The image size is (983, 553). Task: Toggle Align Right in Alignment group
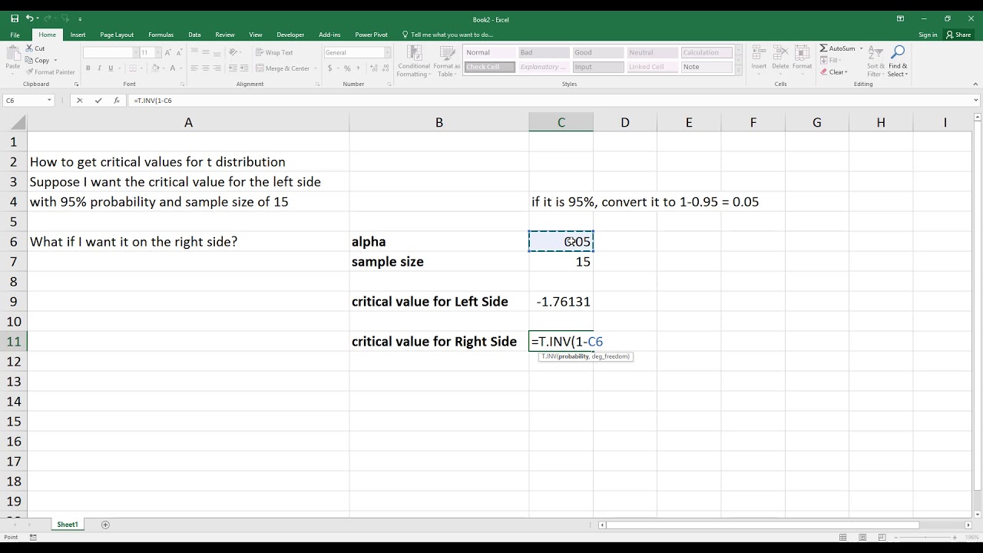pyautogui.click(x=217, y=68)
